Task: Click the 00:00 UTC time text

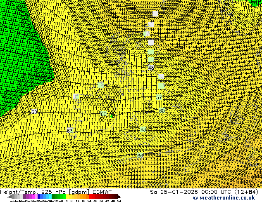Action: (217, 192)
